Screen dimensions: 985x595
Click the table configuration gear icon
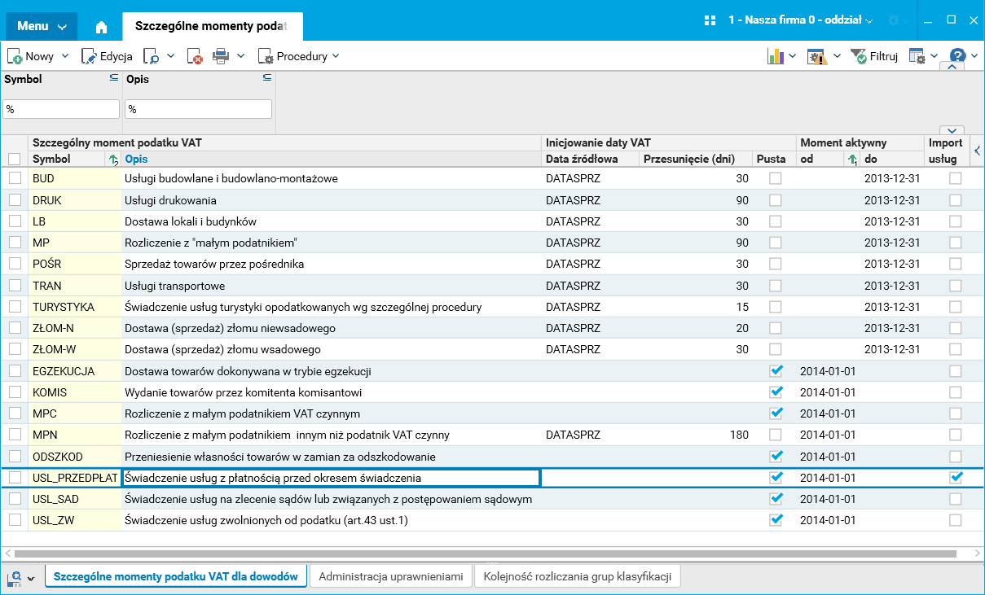pos(917,56)
